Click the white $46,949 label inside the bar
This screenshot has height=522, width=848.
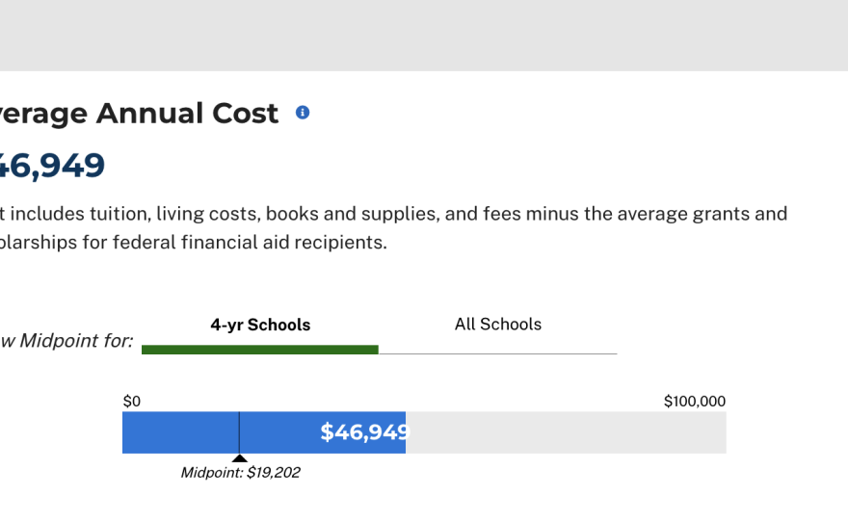(x=364, y=432)
